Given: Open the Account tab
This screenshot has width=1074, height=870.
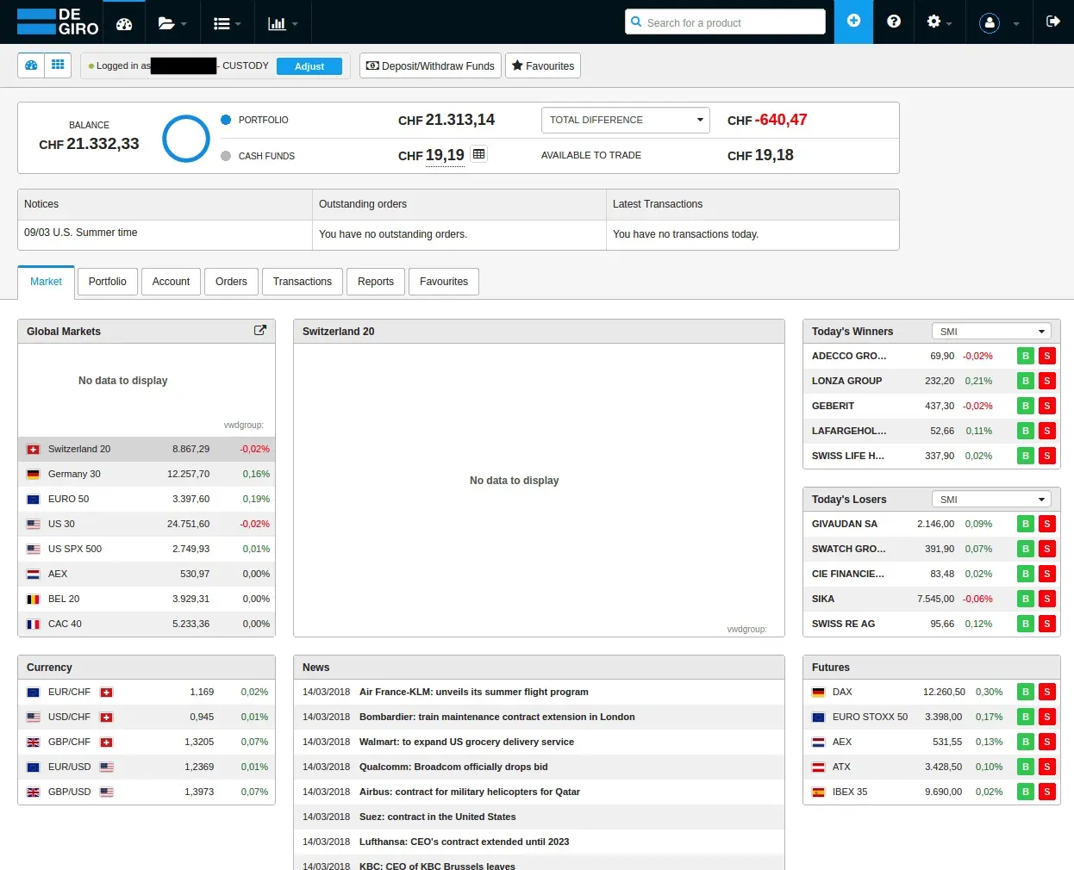Looking at the screenshot, I should pos(171,282).
